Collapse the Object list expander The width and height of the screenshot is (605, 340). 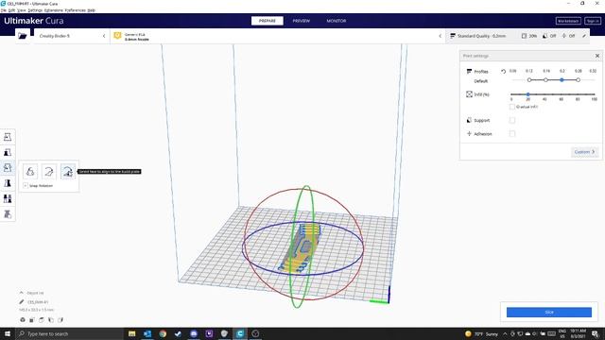[x=22, y=293]
